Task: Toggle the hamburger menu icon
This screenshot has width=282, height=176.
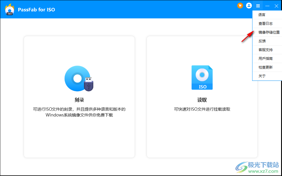Action: coord(258,6)
